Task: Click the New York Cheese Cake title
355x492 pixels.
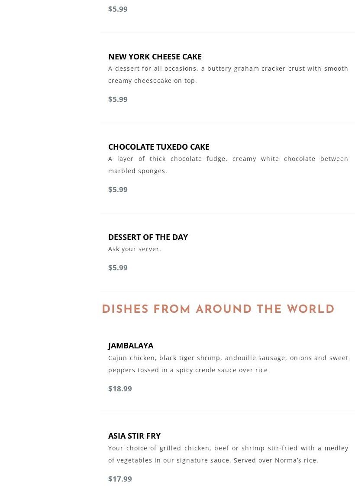Action: coord(155,56)
